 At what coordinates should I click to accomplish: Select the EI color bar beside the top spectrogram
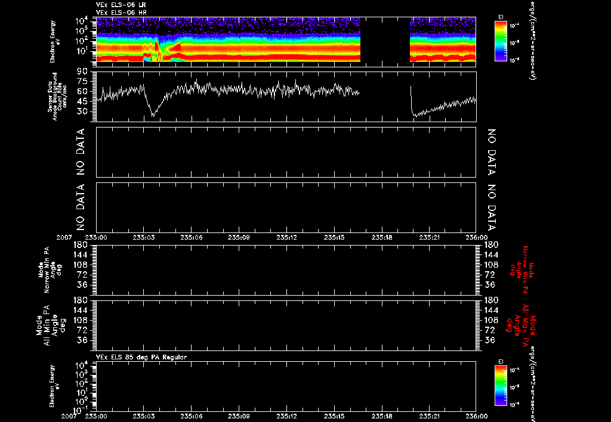pos(501,41)
